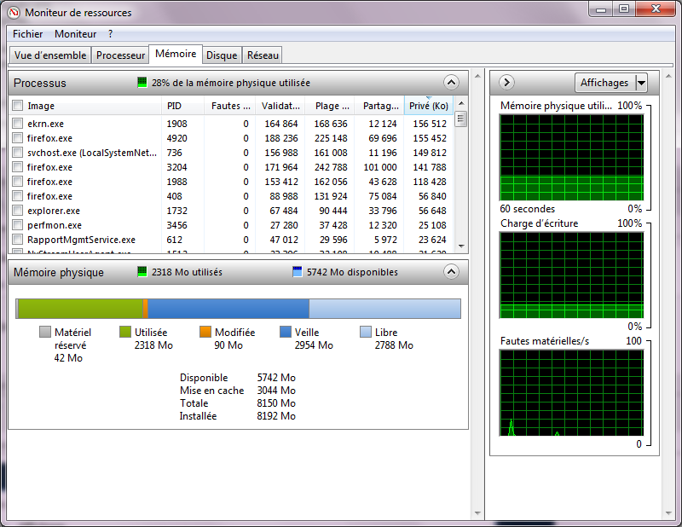
Task: Click the Mise en cache 3044 Mo value
Action: point(276,391)
